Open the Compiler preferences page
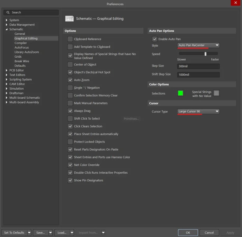The width and height of the screenshot is (242, 237). click(20, 43)
